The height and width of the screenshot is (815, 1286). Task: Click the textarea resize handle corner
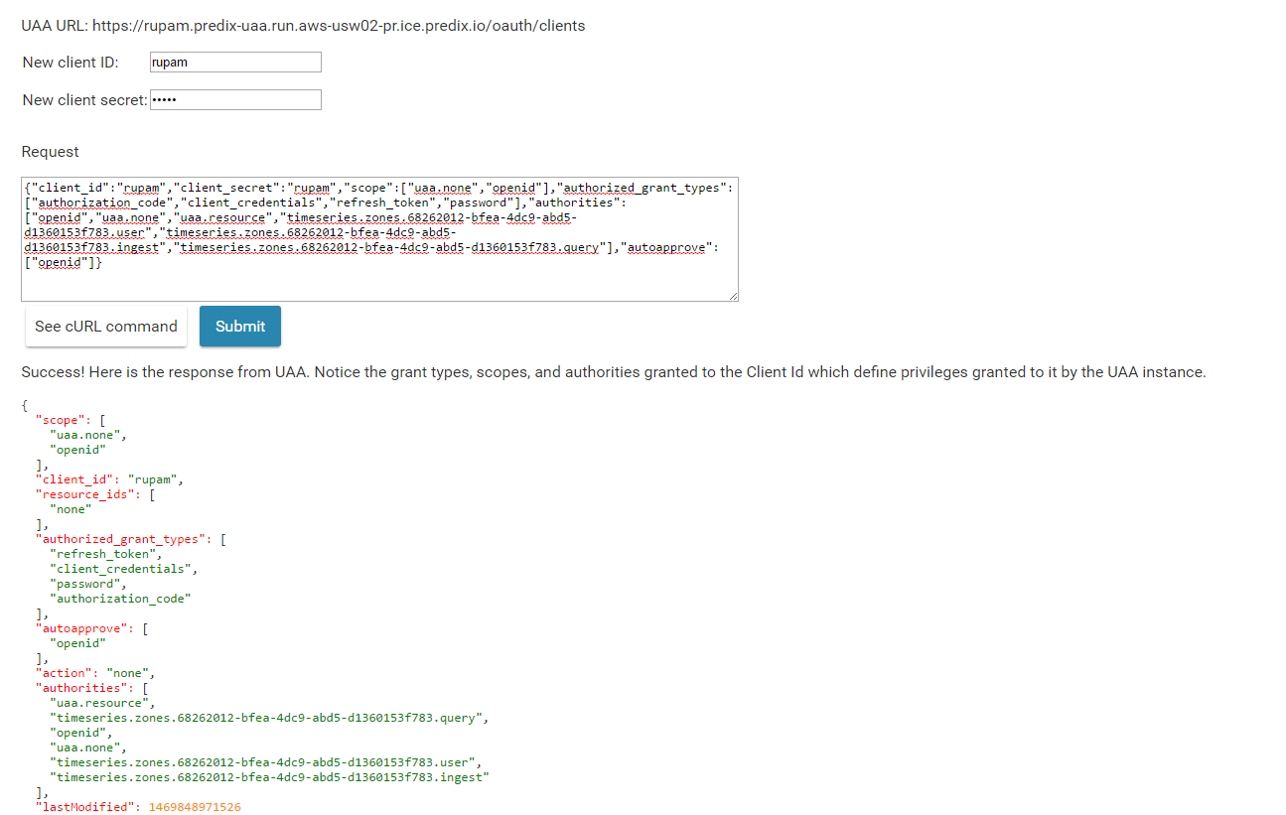click(x=733, y=296)
